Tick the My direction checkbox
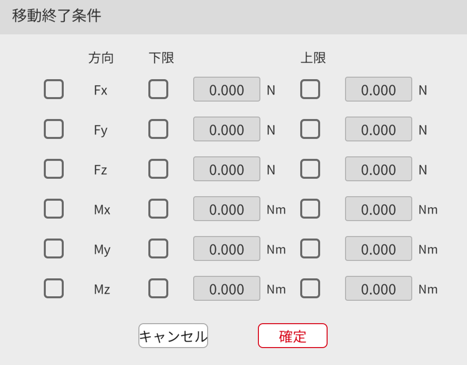 click(54, 249)
